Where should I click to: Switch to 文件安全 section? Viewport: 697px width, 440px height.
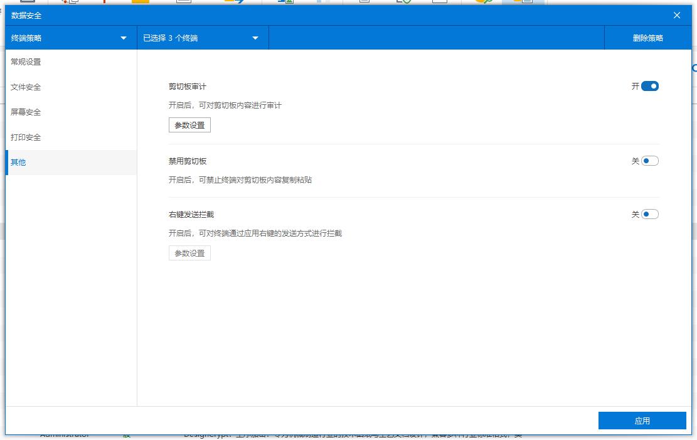pyautogui.click(x=71, y=87)
